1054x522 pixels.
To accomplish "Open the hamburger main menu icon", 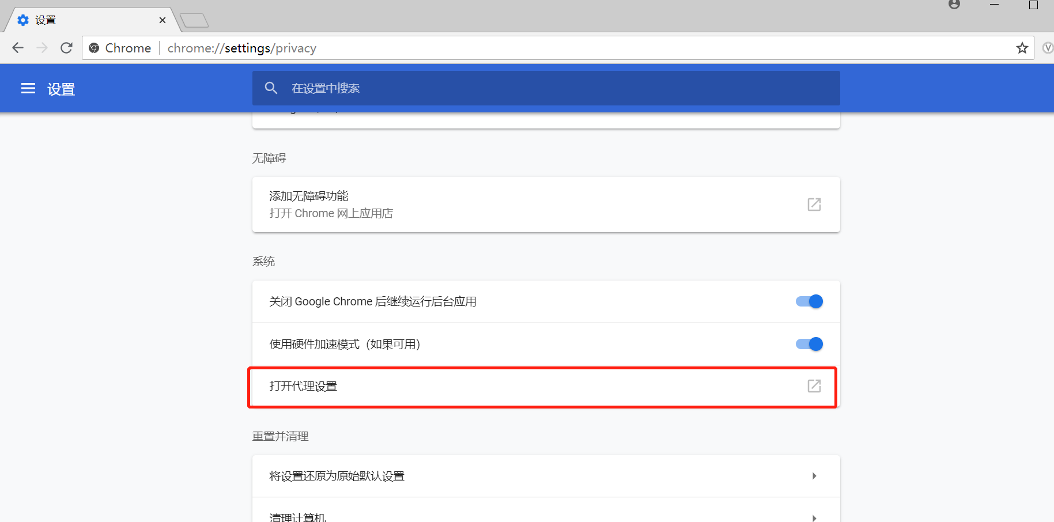I will tap(28, 88).
